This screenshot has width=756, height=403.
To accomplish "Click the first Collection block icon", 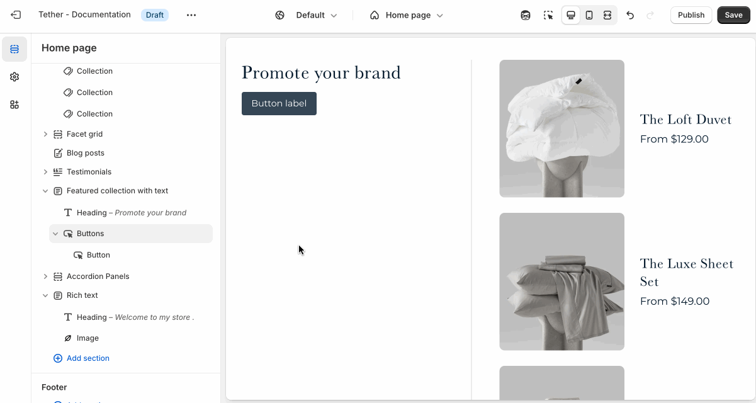I will pos(68,71).
